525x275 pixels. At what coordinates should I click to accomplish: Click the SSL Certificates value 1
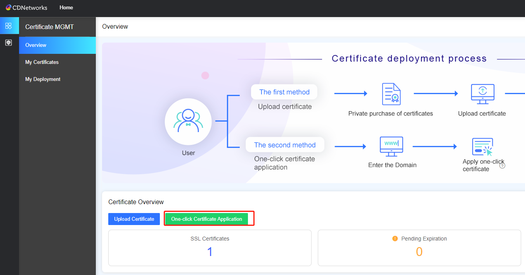click(x=210, y=252)
